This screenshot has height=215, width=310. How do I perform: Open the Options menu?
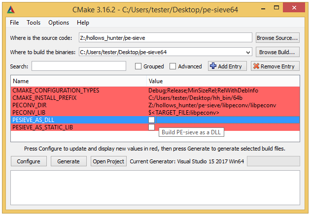59,23
